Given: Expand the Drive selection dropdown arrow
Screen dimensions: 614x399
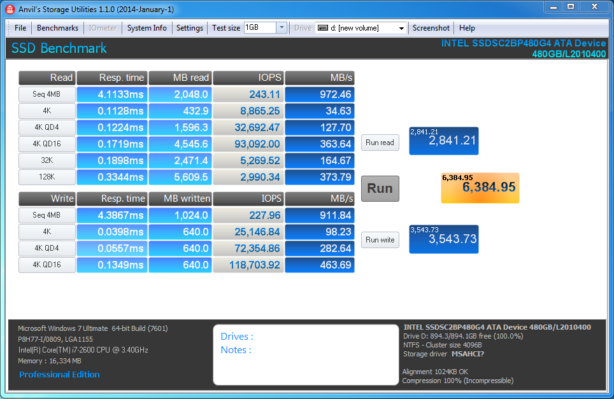Looking at the screenshot, I should [x=401, y=28].
